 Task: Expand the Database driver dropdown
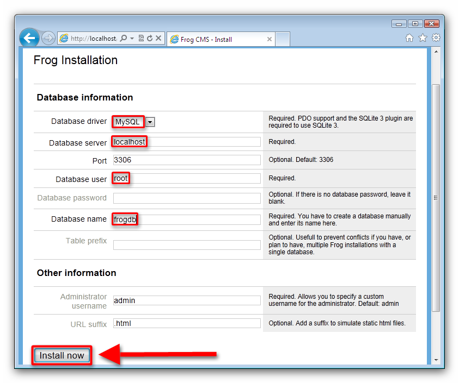[150, 122]
